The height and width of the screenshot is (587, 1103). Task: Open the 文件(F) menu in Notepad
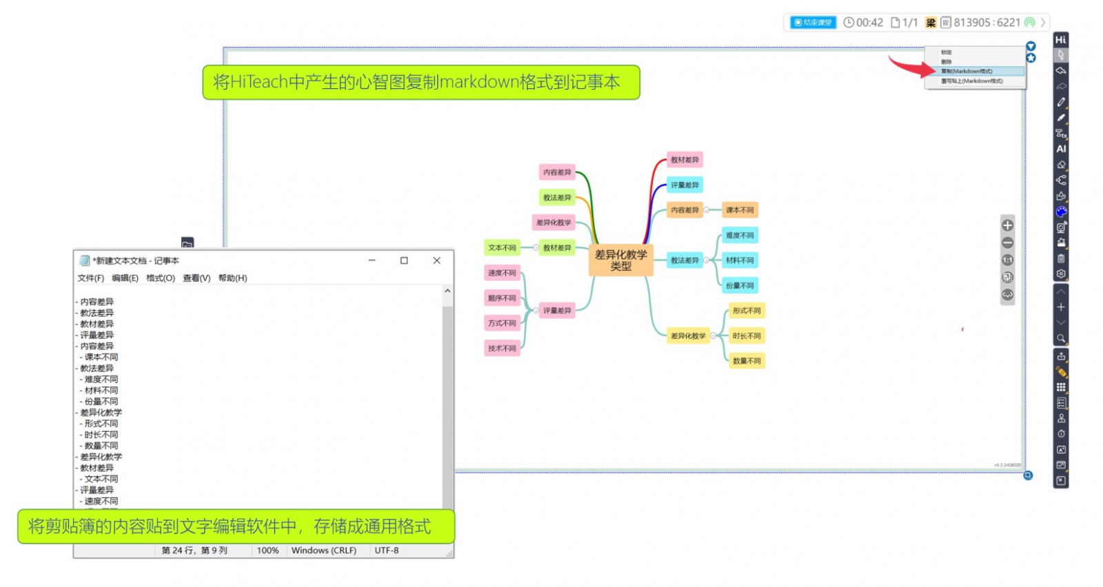tap(90, 278)
